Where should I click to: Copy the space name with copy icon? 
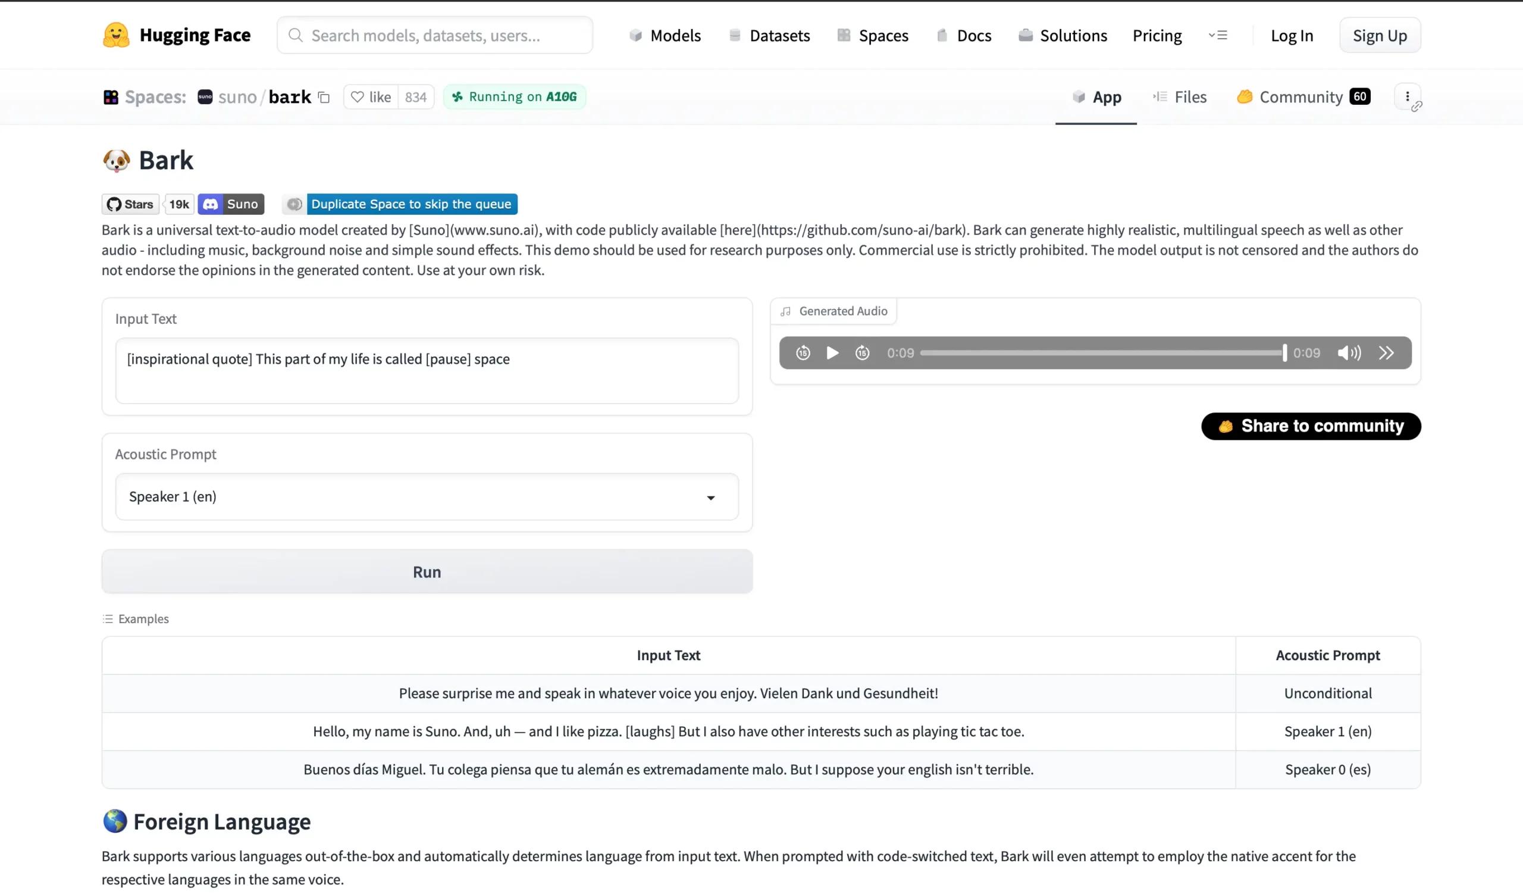(324, 98)
